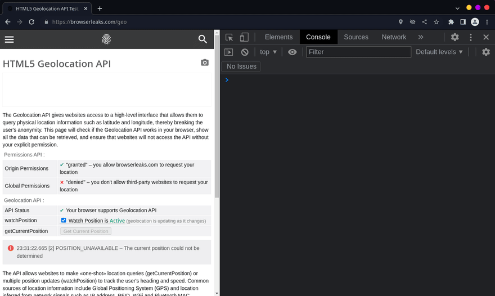Click the green 'Active' status text
The height and width of the screenshot is (296, 495).
(117, 221)
